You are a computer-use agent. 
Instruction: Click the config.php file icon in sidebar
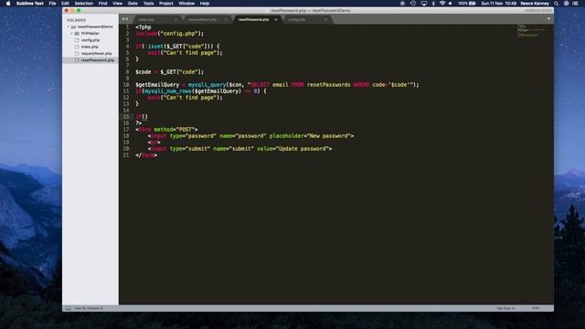point(77,40)
